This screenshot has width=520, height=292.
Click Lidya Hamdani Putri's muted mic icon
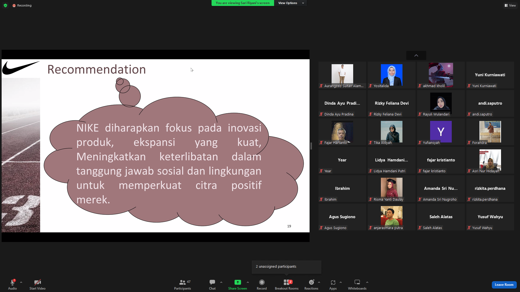tap(370, 171)
